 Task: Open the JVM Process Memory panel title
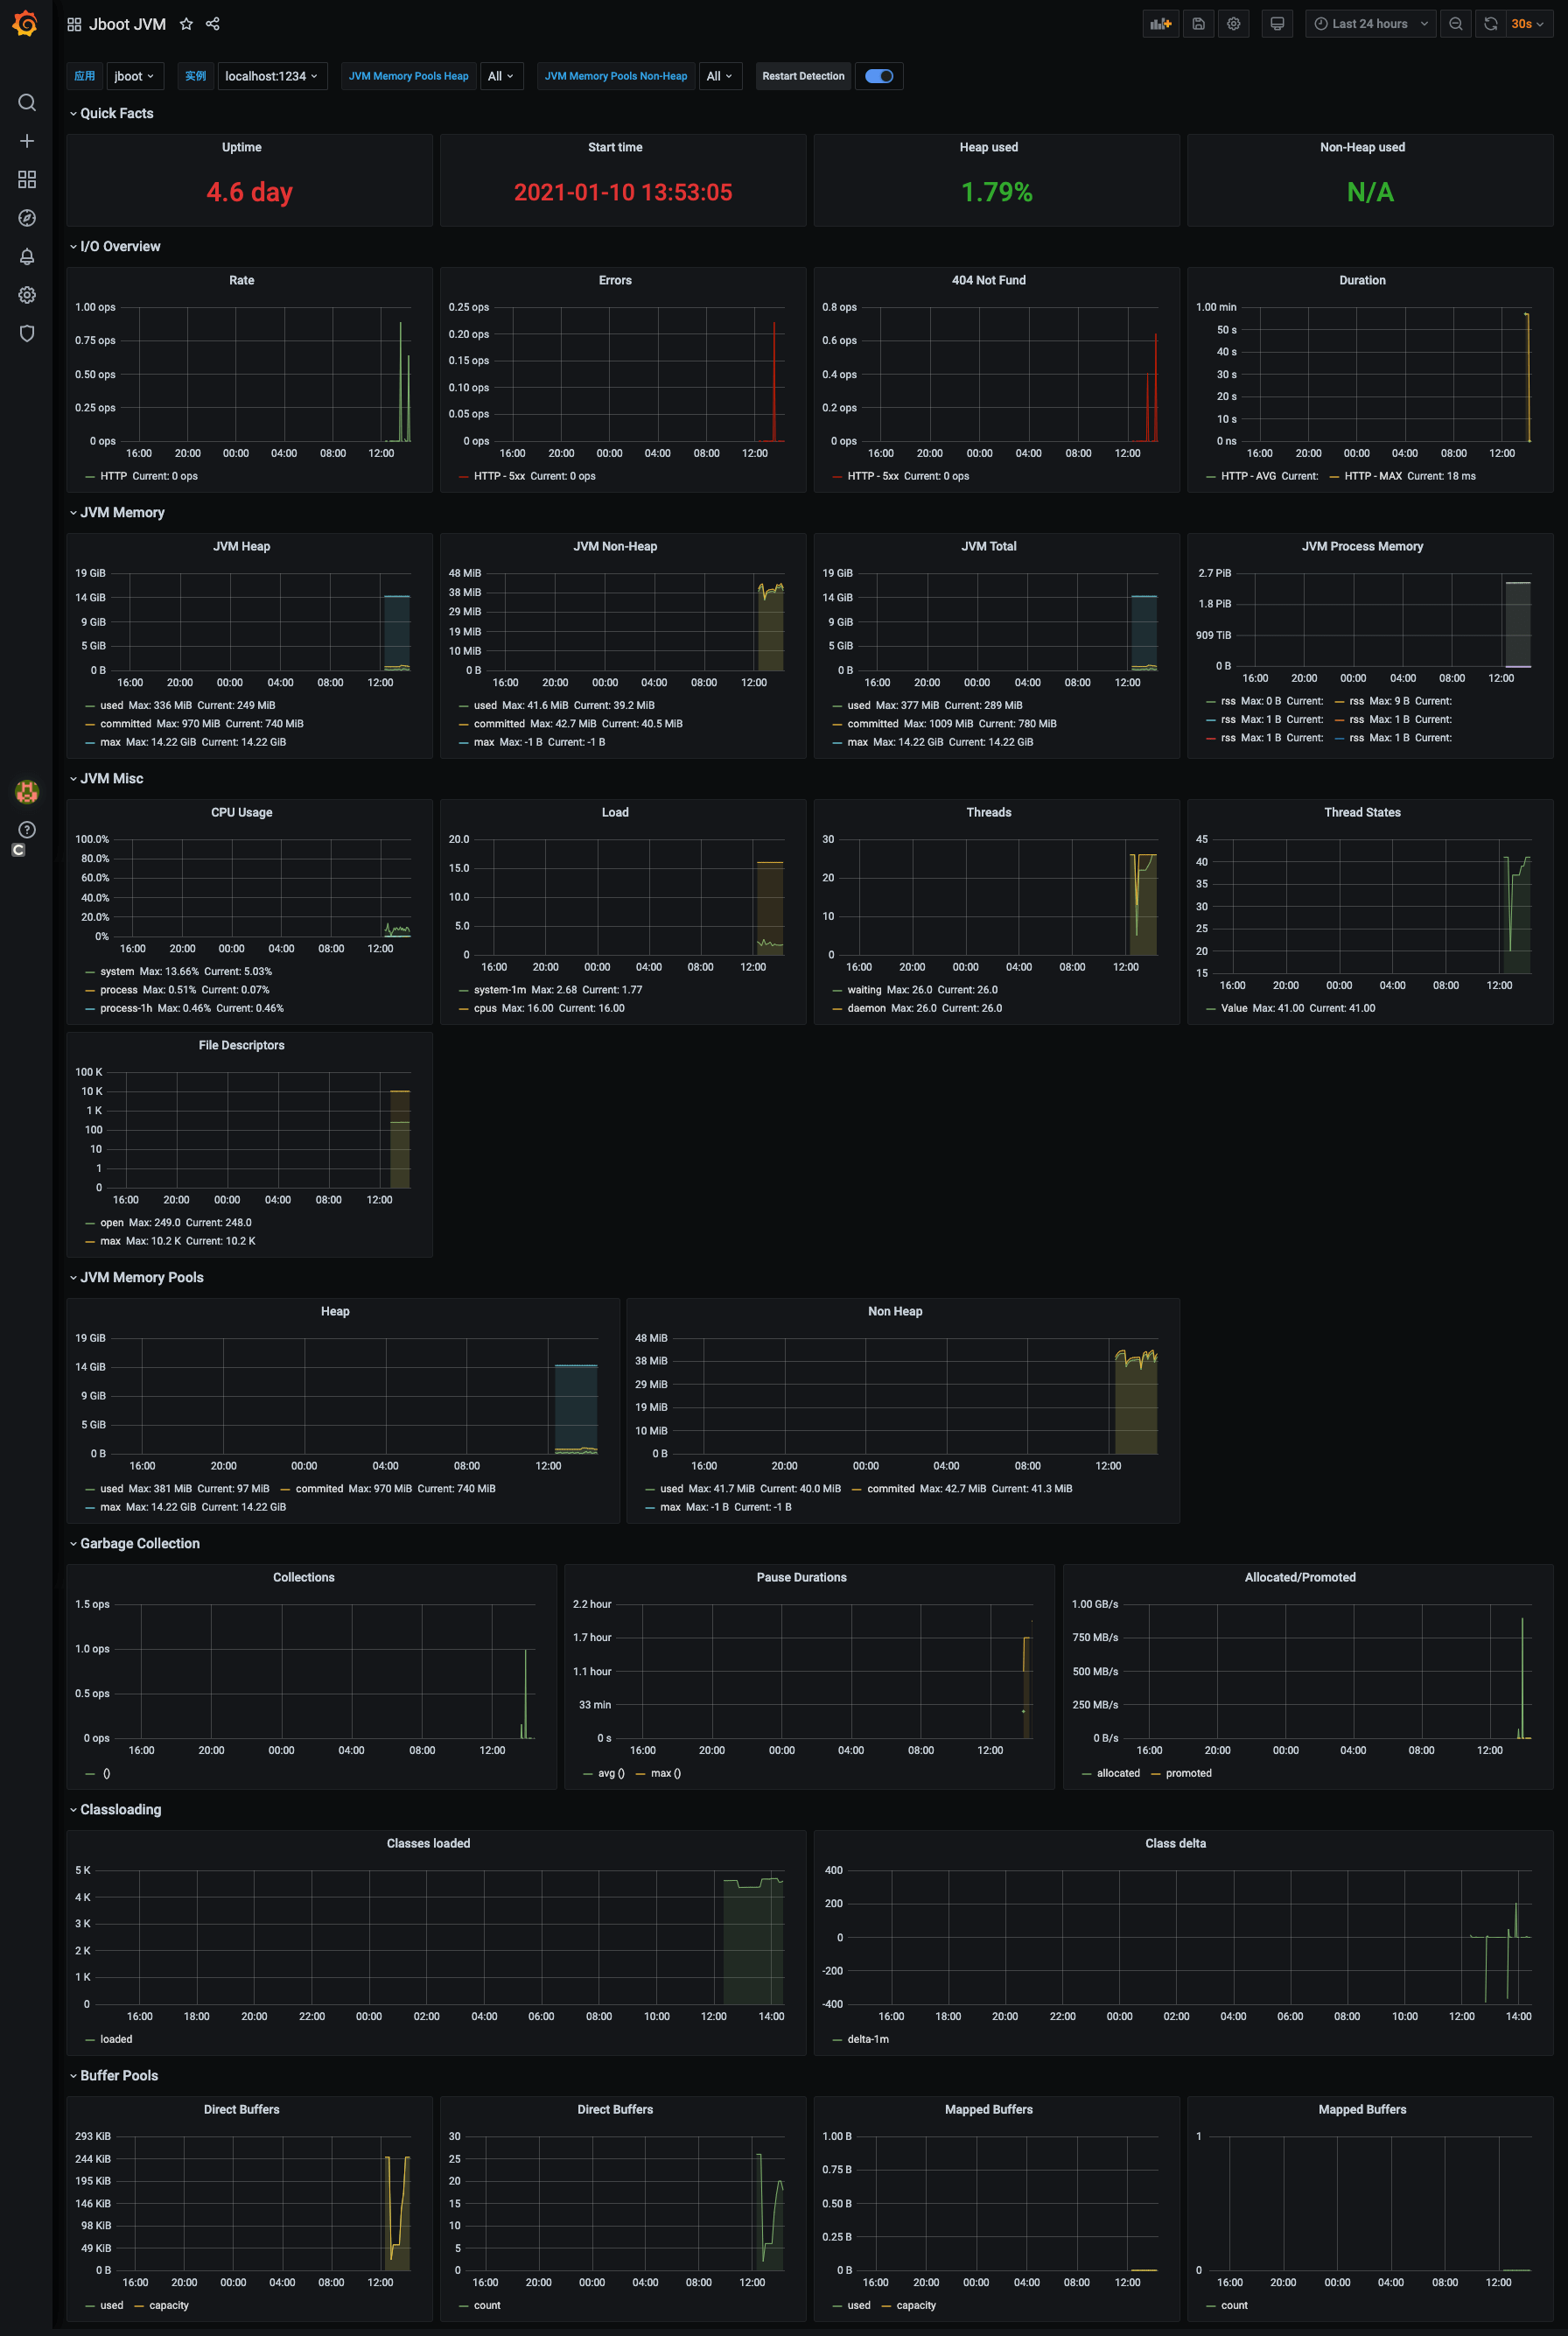1362,546
